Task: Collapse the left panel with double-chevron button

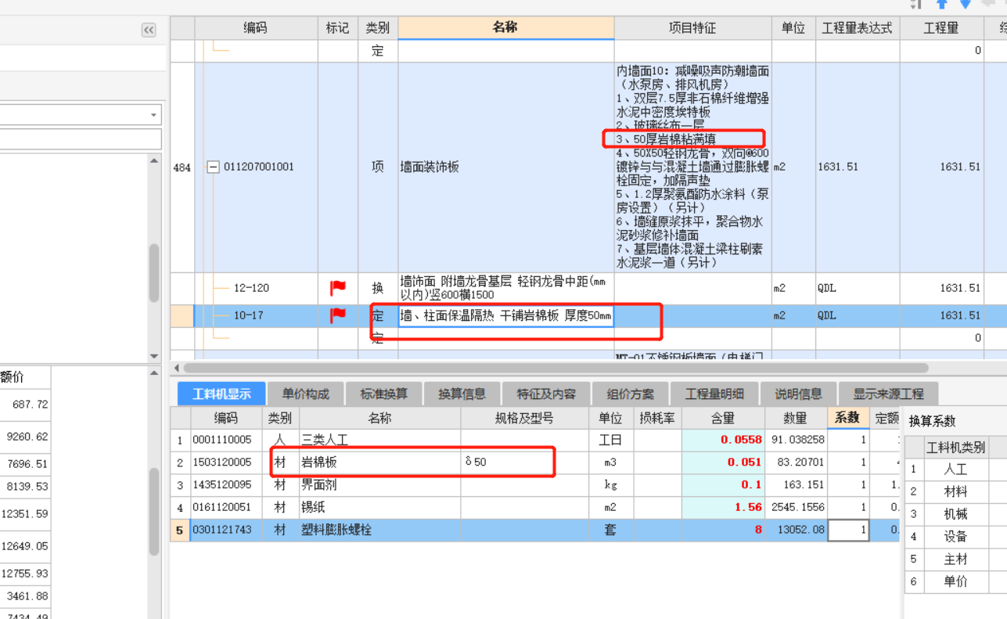Action: [x=149, y=30]
